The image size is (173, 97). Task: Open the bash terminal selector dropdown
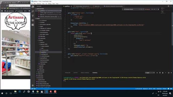pyautogui.click(x=150, y=73)
